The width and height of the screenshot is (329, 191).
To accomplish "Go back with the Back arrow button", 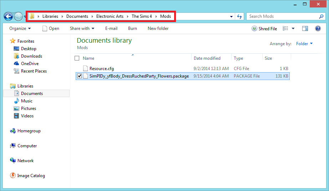I will [x=9, y=16].
